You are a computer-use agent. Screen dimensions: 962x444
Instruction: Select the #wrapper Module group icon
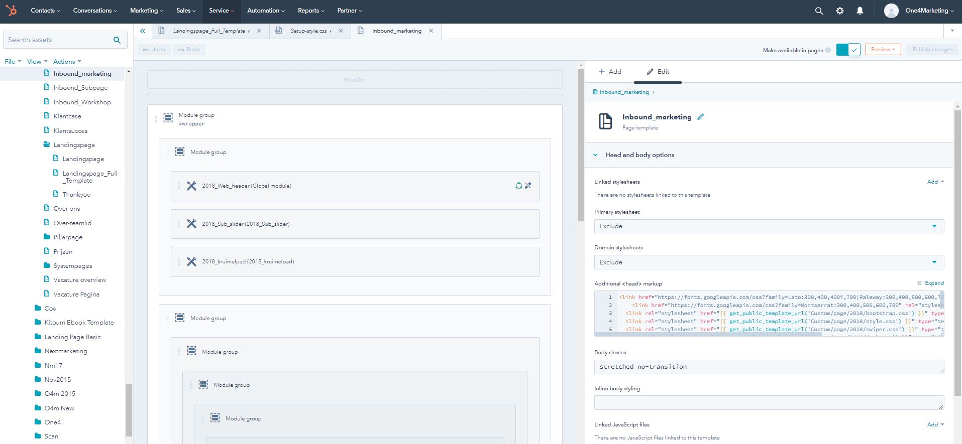click(x=168, y=118)
